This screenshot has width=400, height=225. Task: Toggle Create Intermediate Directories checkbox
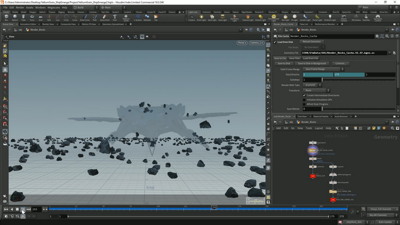click(x=304, y=95)
